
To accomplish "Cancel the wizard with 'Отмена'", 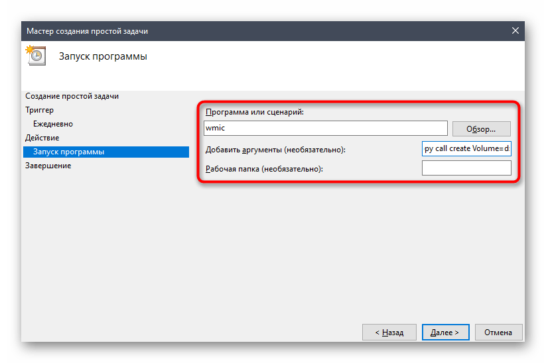I will [498, 332].
